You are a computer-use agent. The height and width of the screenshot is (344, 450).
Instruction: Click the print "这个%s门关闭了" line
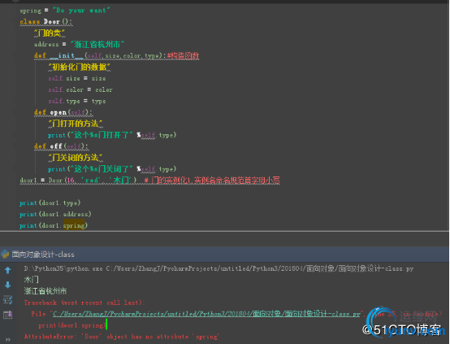(112, 169)
